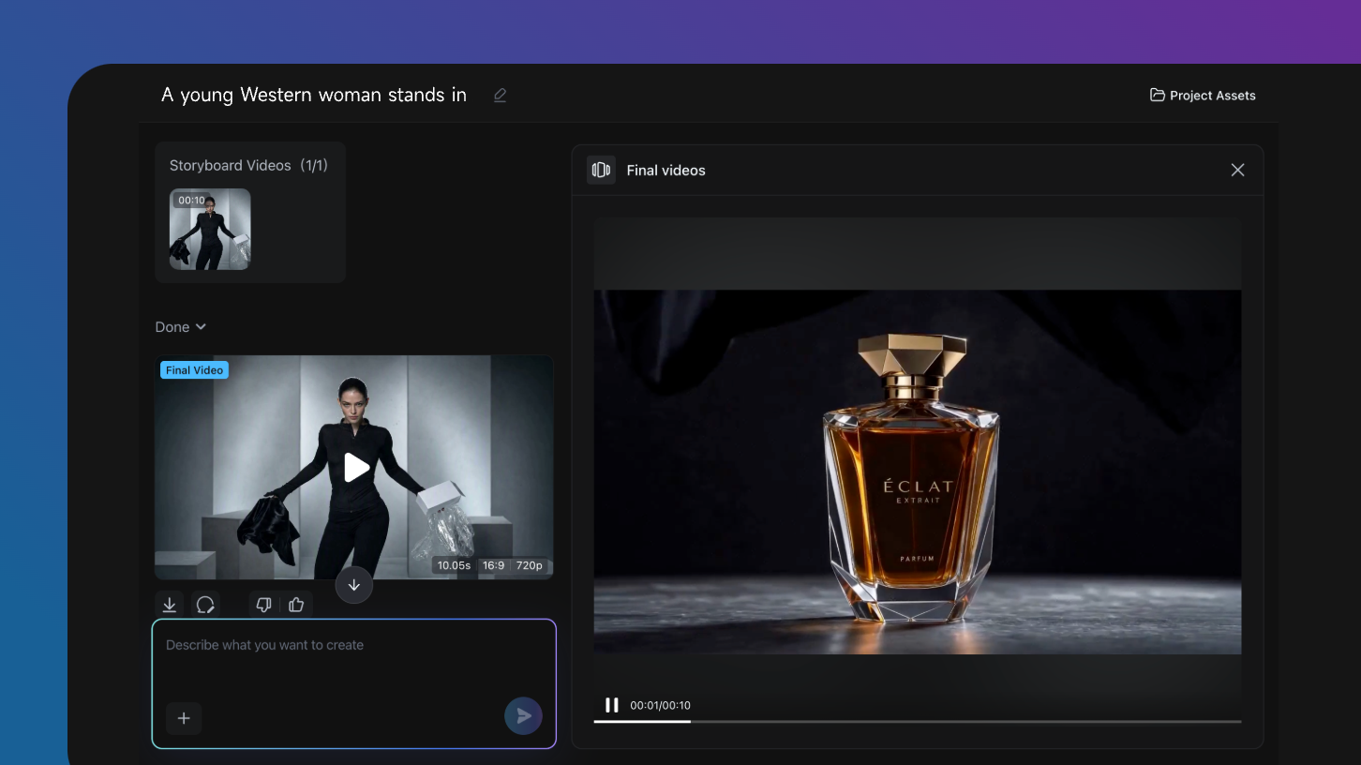The height and width of the screenshot is (765, 1361).
Task: Expand the Done status dropdown
Action: [181, 327]
